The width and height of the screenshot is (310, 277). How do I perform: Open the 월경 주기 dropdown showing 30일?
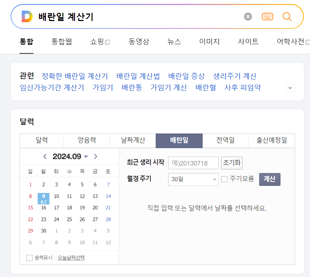tap(193, 179)
